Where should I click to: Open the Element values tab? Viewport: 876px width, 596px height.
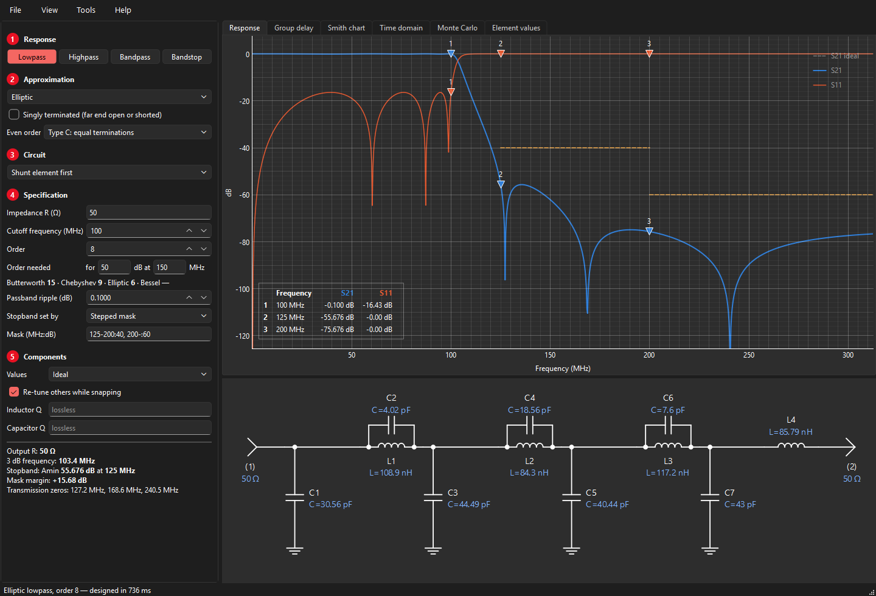point(516,28)
